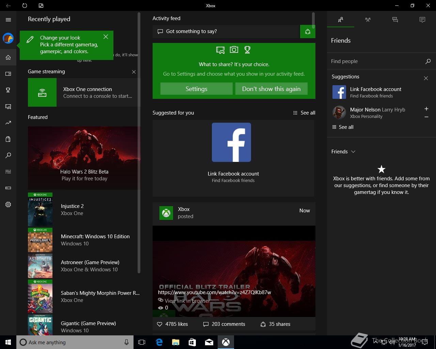The image size is (436, 349).
Task: Click the like heart on Xbox post
Action: 159,324
